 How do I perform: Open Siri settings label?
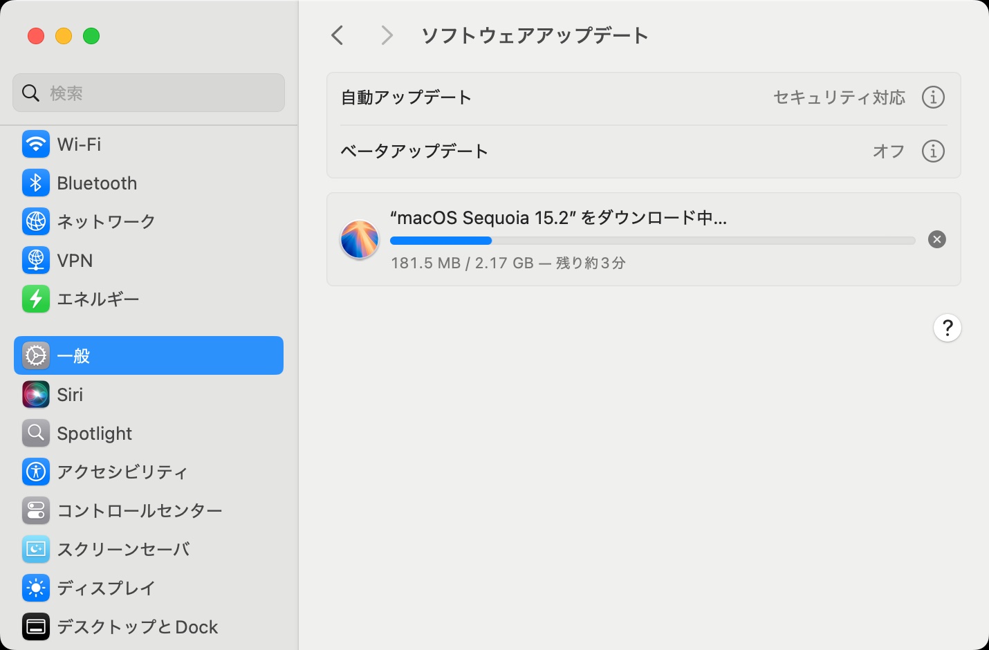tap(70, 395)
